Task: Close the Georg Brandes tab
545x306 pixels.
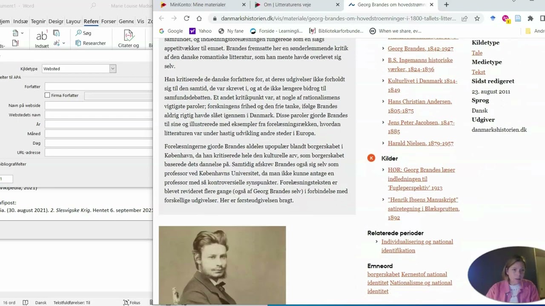Action: click(x=431, y=5)
